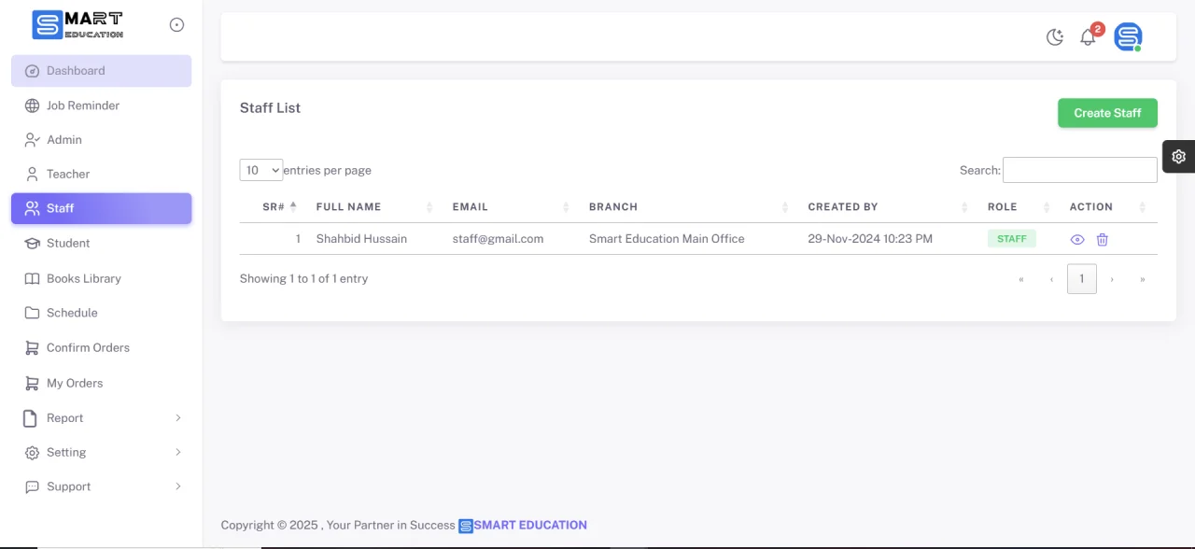Open Dashboard from the sidebar
The height and width of the screenshot is (549, 1195).
point(101,71)
